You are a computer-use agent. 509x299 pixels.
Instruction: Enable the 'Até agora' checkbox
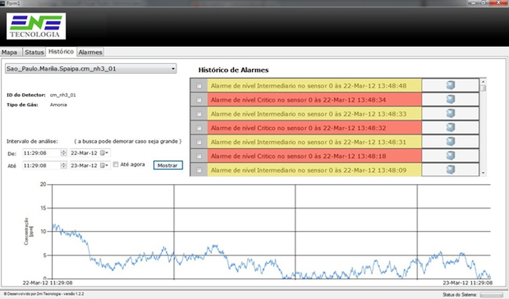click(115, 165)
